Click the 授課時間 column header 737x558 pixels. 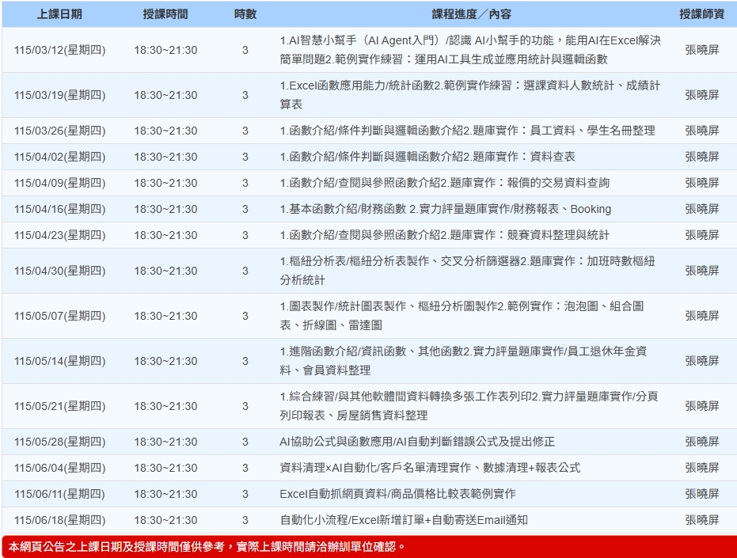click(x=165, y=14)
